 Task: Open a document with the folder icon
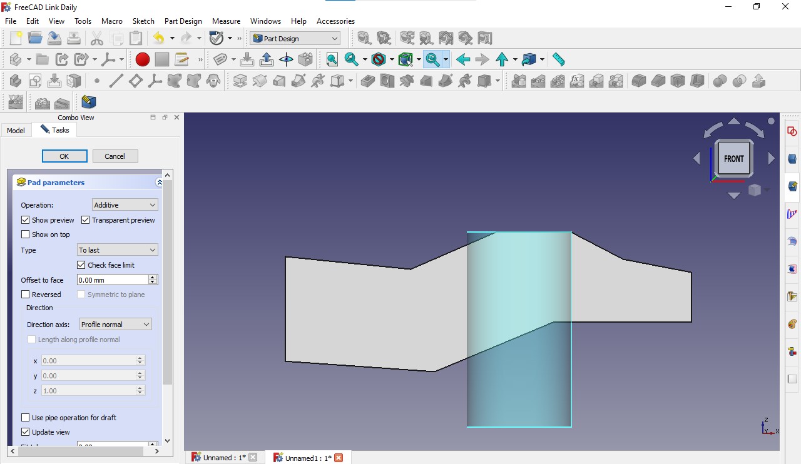(36, 38)
